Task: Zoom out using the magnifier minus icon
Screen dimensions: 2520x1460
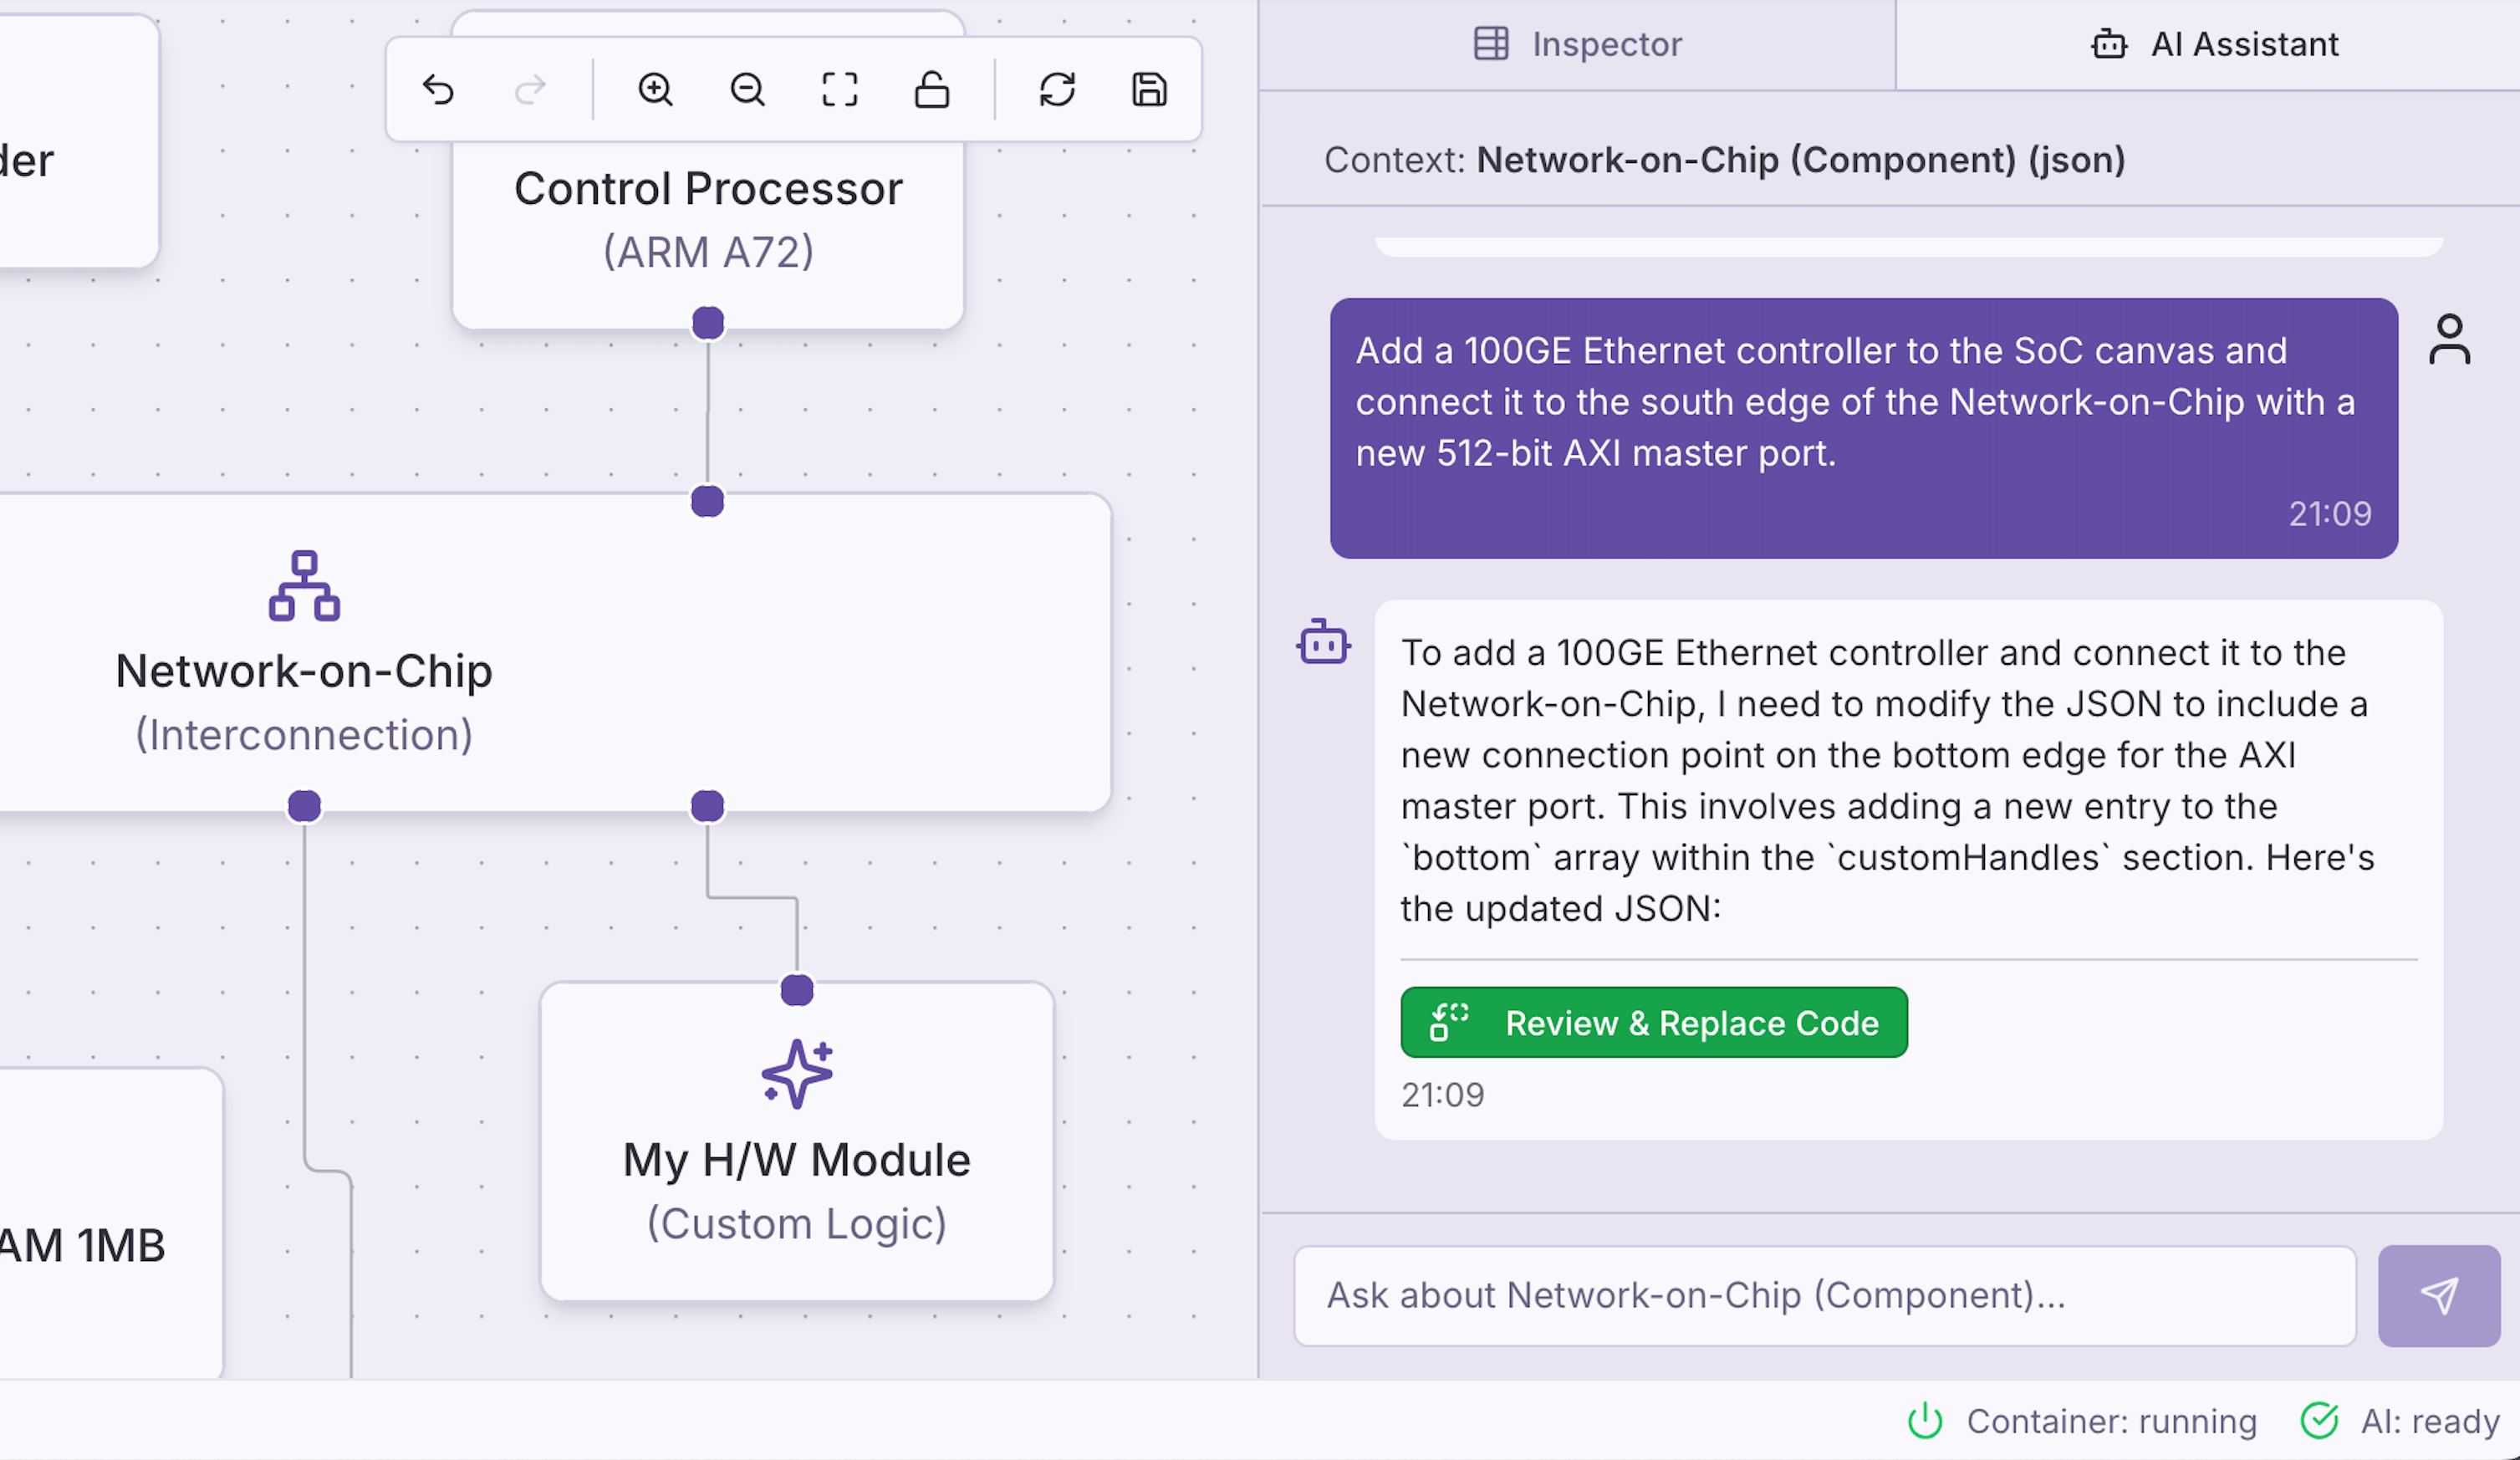Action: (x=747, y=90)
